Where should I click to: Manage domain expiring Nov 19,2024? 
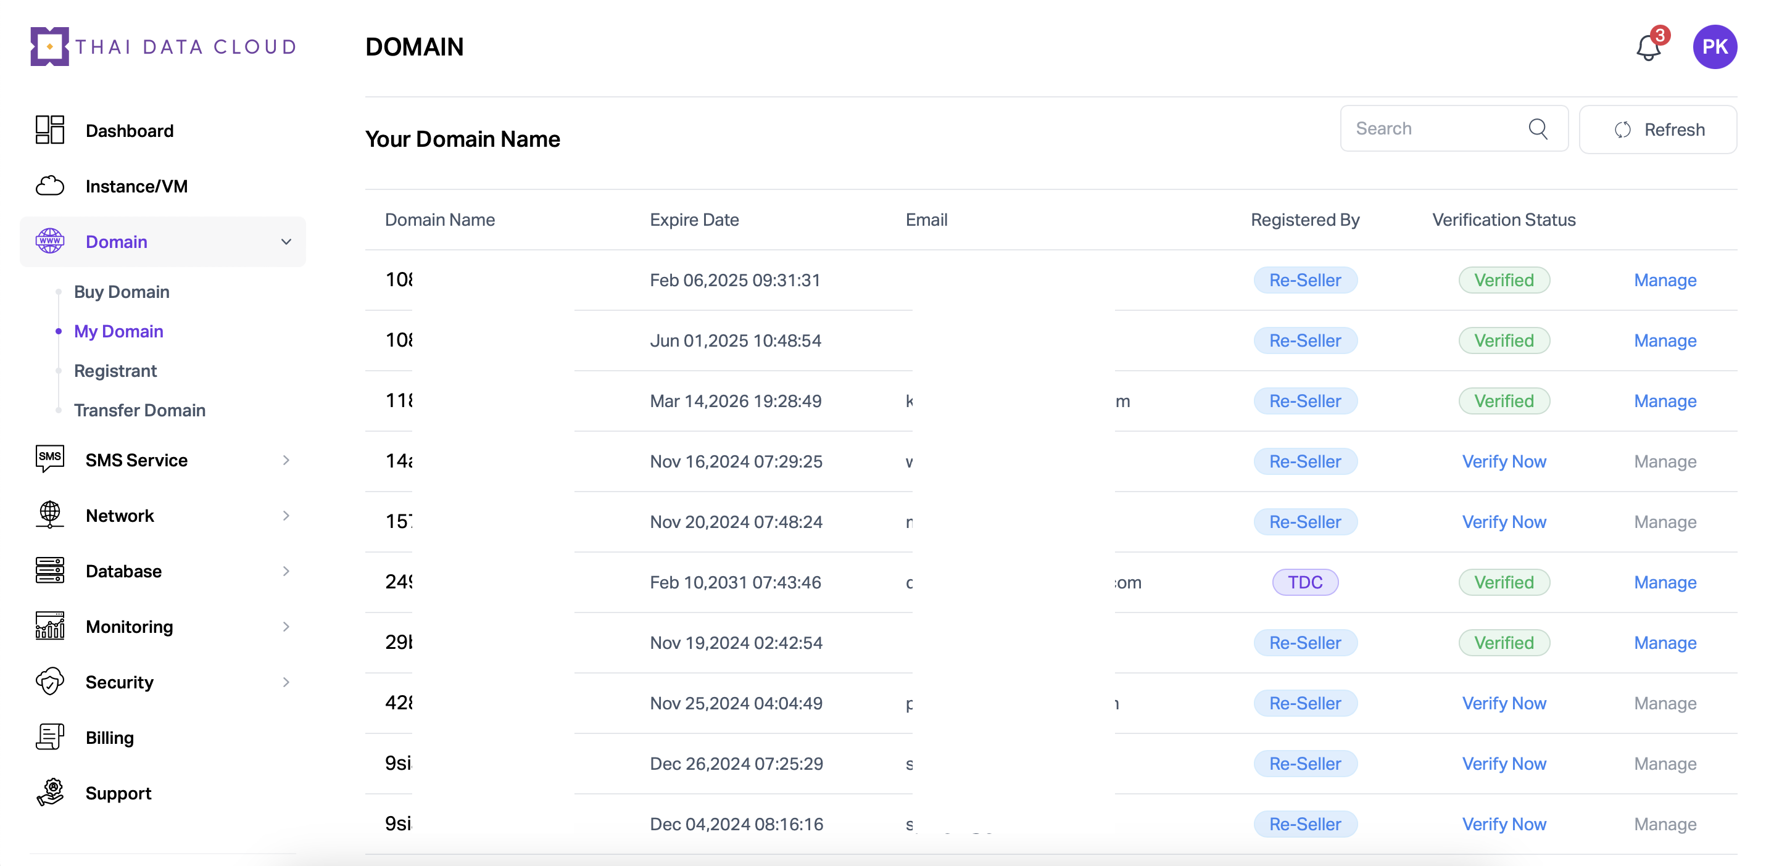tap(1665, 643)
